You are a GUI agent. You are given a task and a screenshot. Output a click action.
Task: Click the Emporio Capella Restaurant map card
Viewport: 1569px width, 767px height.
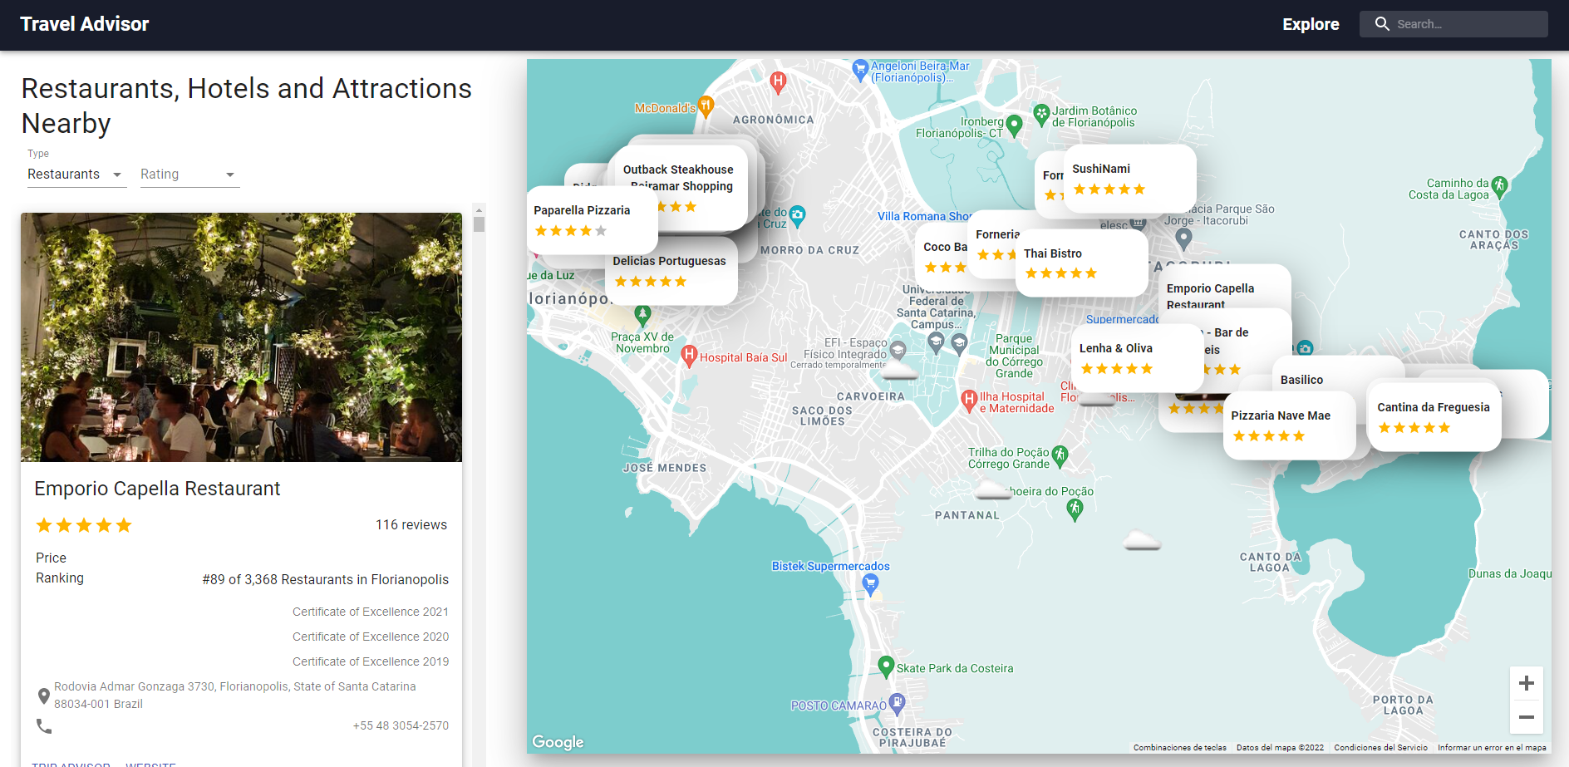point(1225,288)
